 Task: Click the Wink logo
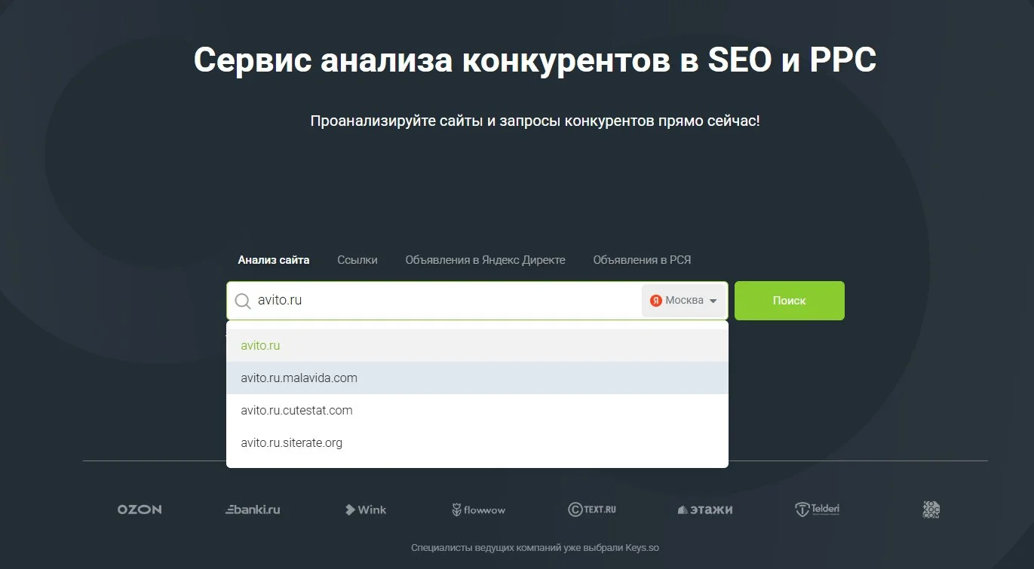366,509
